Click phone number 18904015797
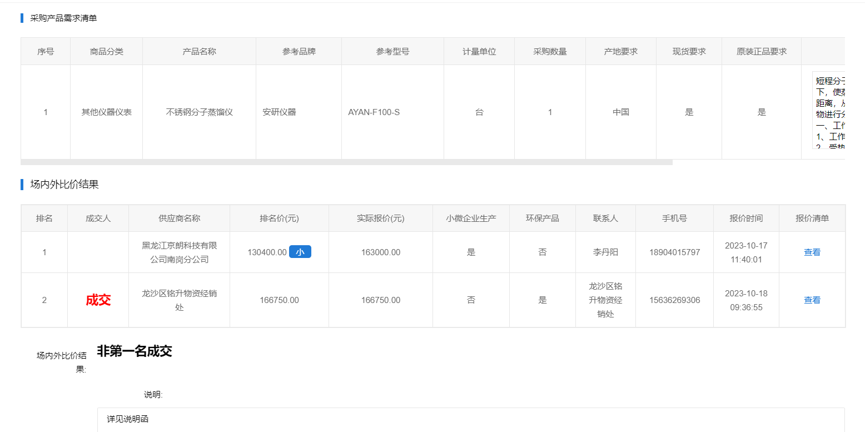This screenshot has height=432, width=865. click(x=674, y=252)
